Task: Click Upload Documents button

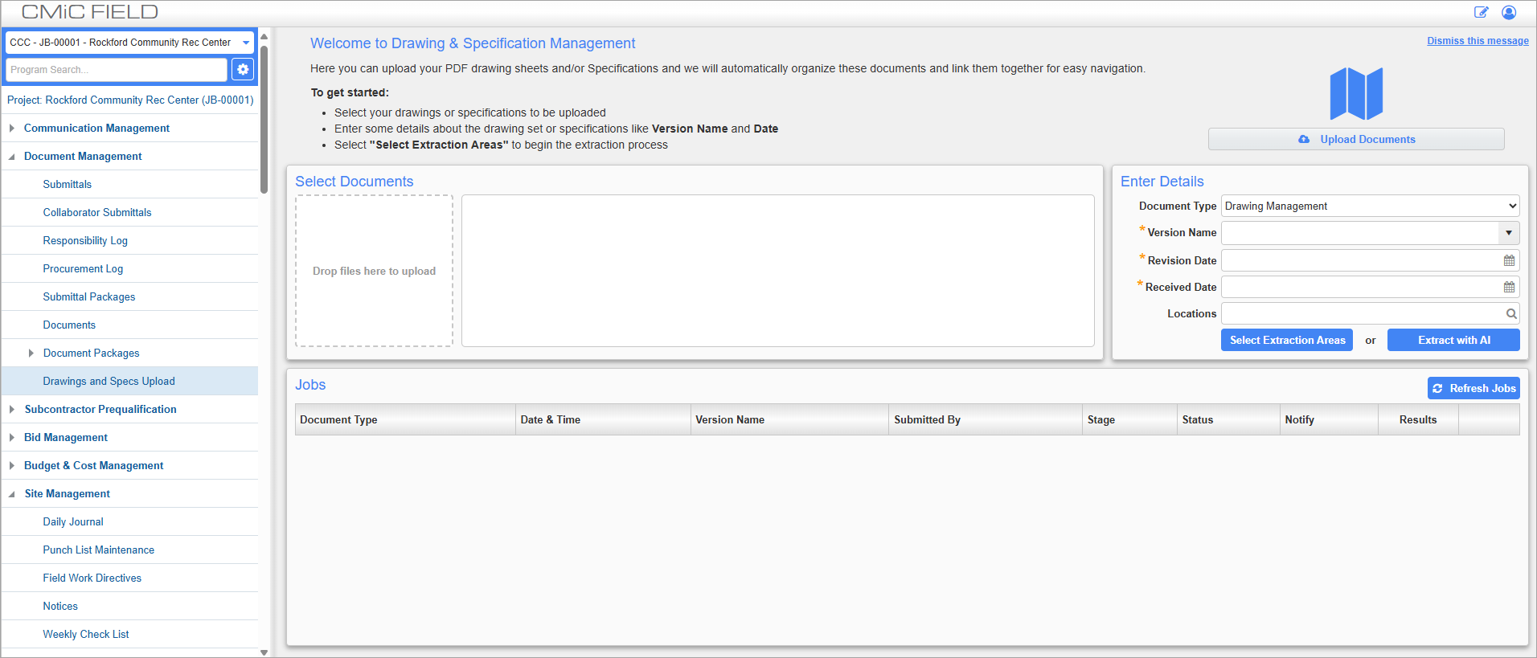Action: click(1356, 139)
